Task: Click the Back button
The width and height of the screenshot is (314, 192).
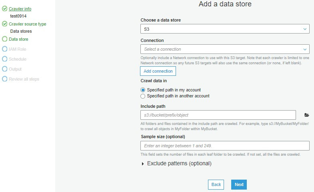Action: tap(216, 184)
